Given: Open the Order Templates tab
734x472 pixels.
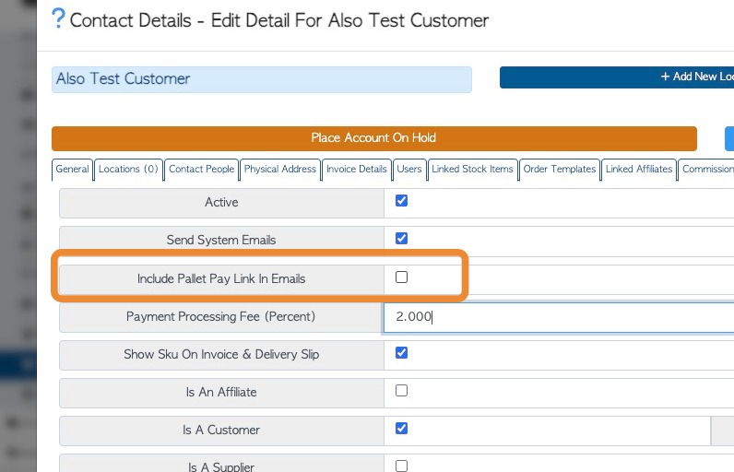Looking at the screenshot, I should (560, 170).
